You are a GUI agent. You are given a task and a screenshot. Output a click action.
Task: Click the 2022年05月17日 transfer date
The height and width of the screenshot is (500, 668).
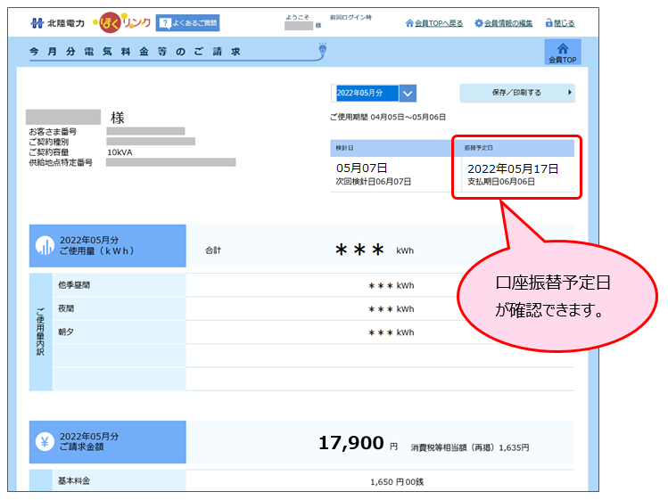[513, 168]
